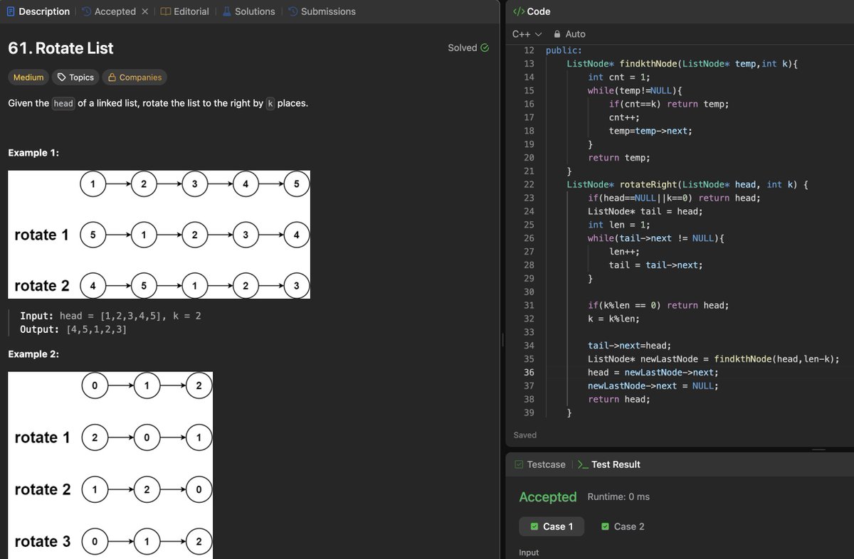Select Case 1 result

pyautogui.click(x=552, y=526)
